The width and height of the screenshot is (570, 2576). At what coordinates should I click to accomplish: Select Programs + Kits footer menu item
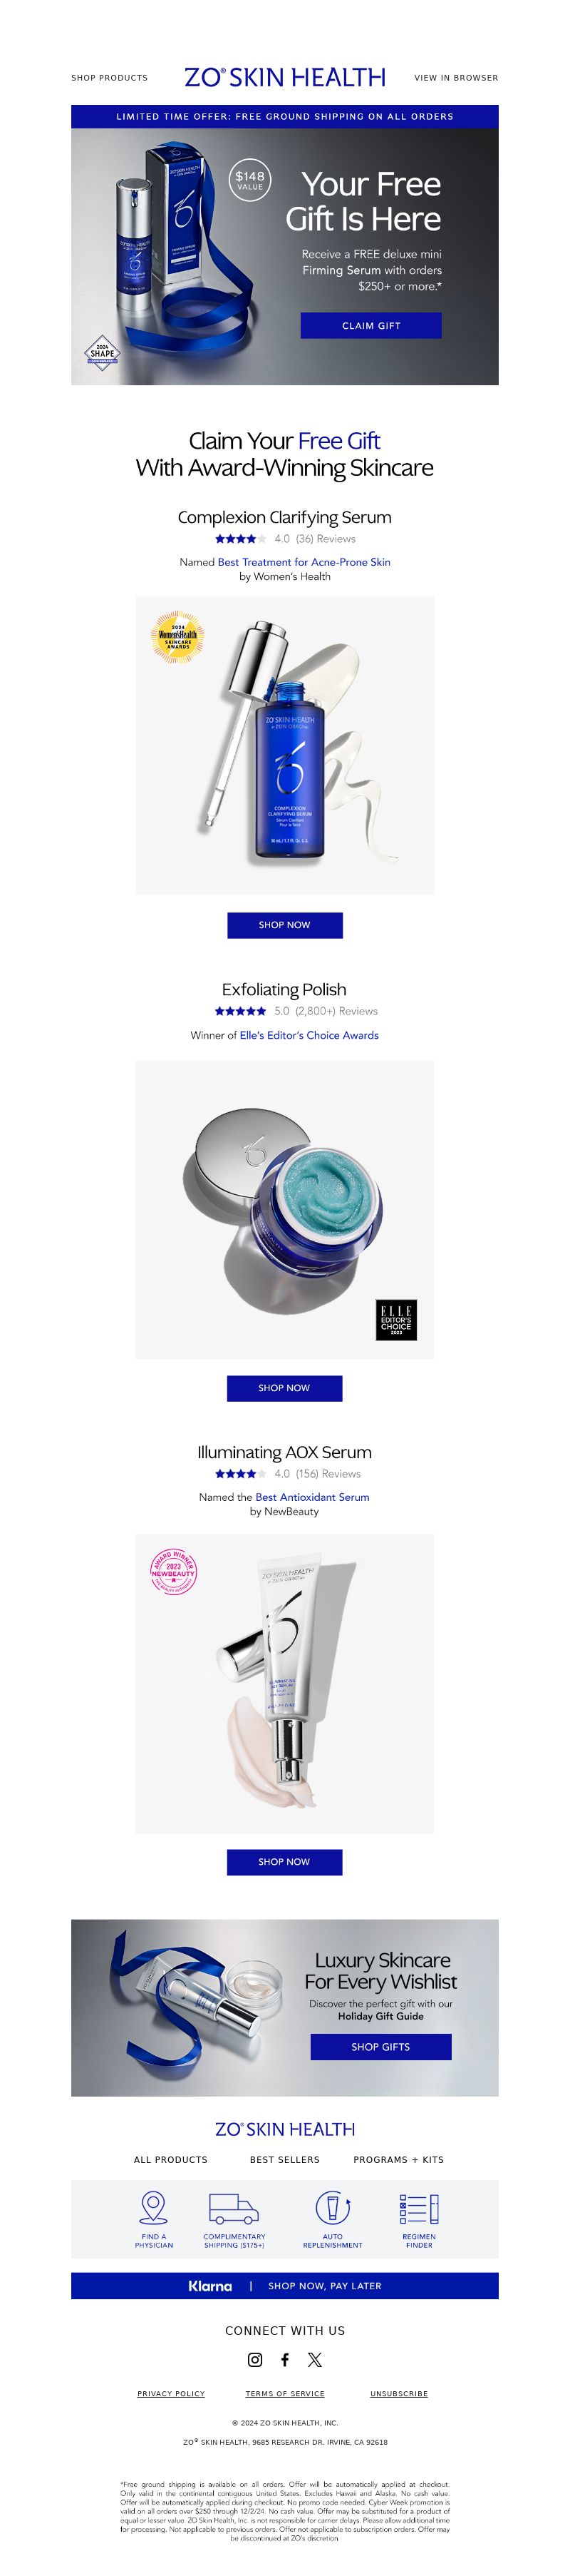point(398,2159)
